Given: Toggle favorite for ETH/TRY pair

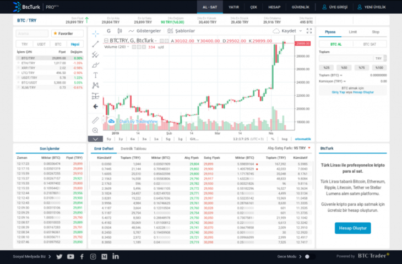Looking at the screenshot, I should [x=18, y=63].
